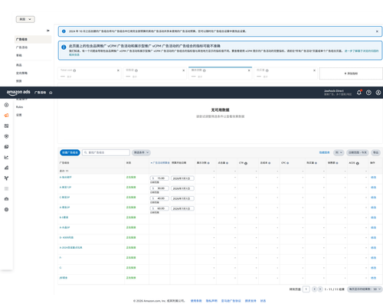This screenshot has height=307, width=383.
Task: Select the orange megaphone rail icon
Action: click(6, 116)
